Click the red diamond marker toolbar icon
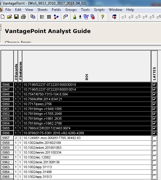The height and width of the screenshot is (180, 161). [x=114, y=17]
